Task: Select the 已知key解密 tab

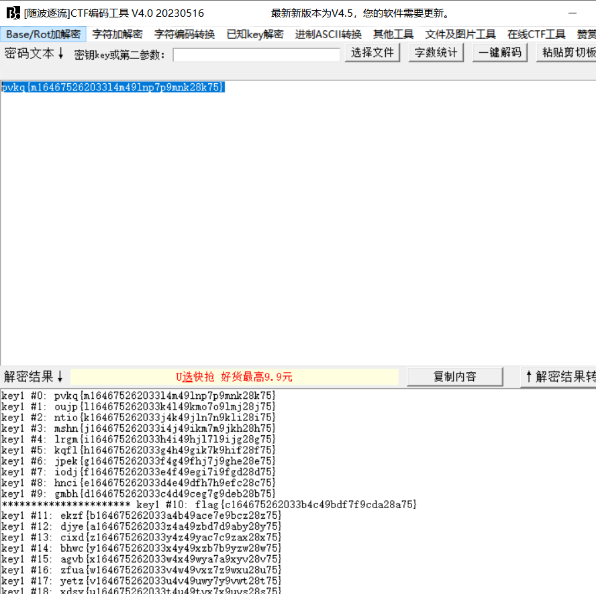Action: [x=255, y=34]
